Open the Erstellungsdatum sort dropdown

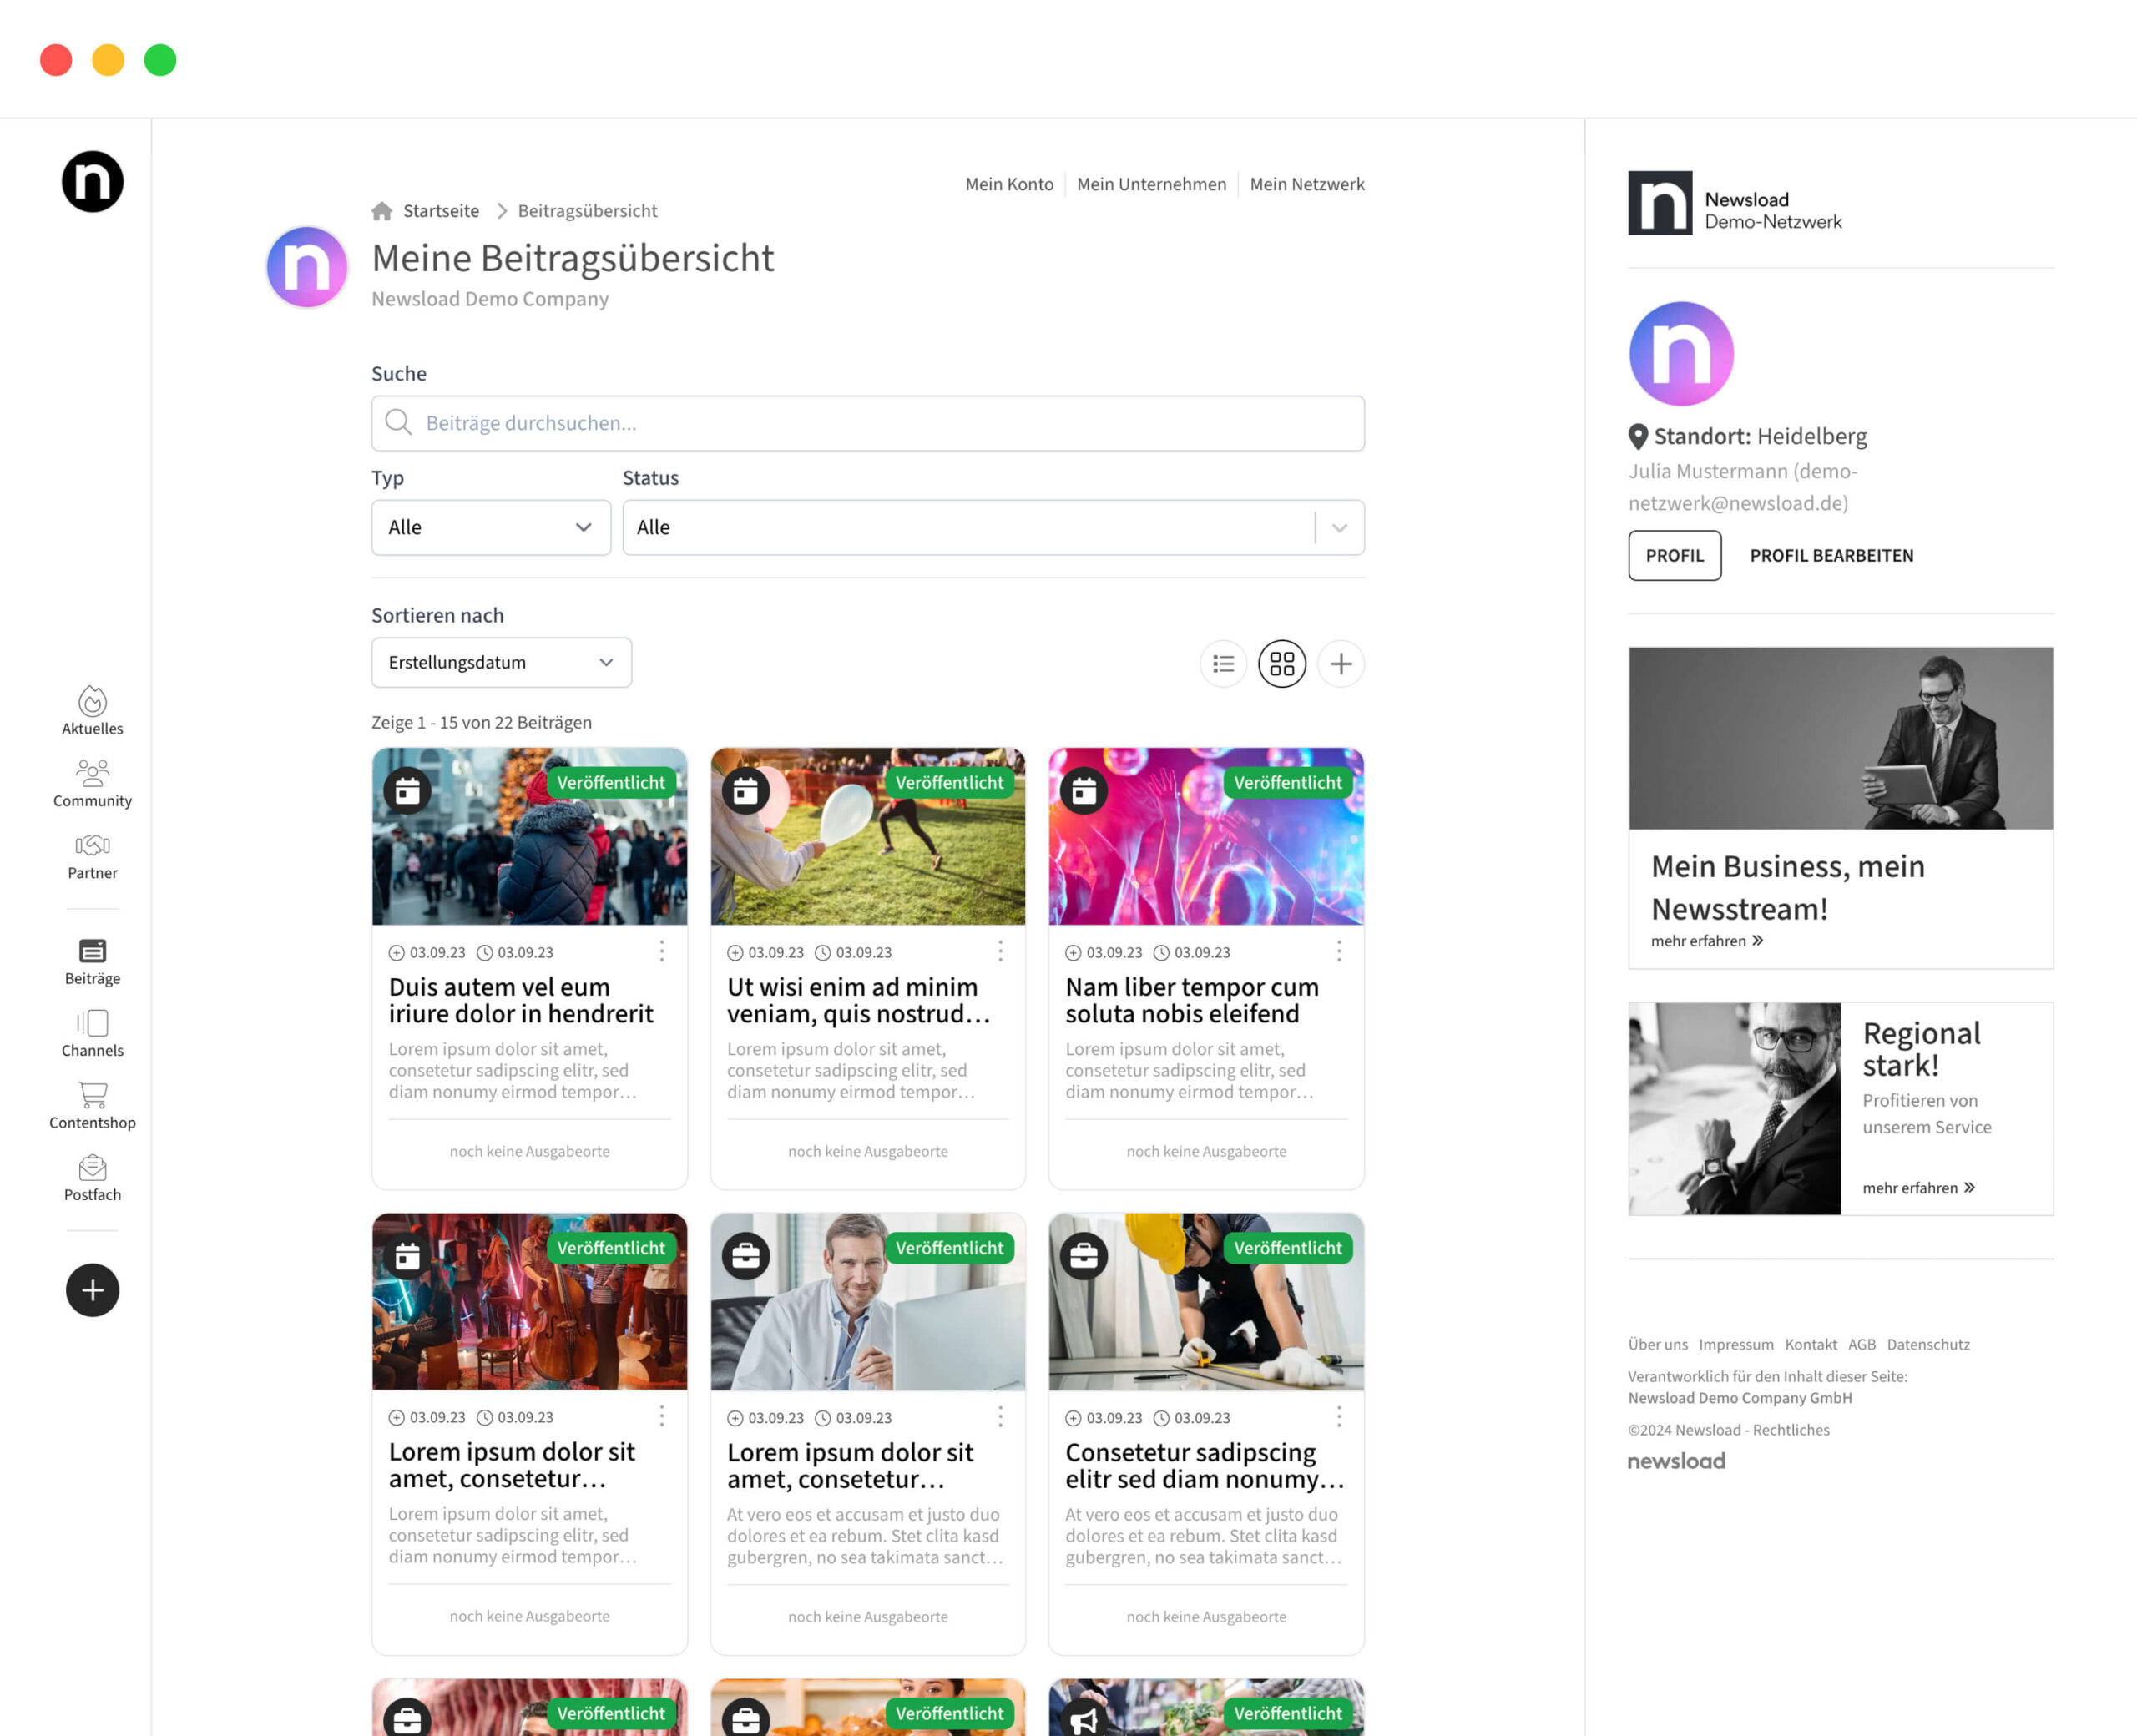click(501, 662)
